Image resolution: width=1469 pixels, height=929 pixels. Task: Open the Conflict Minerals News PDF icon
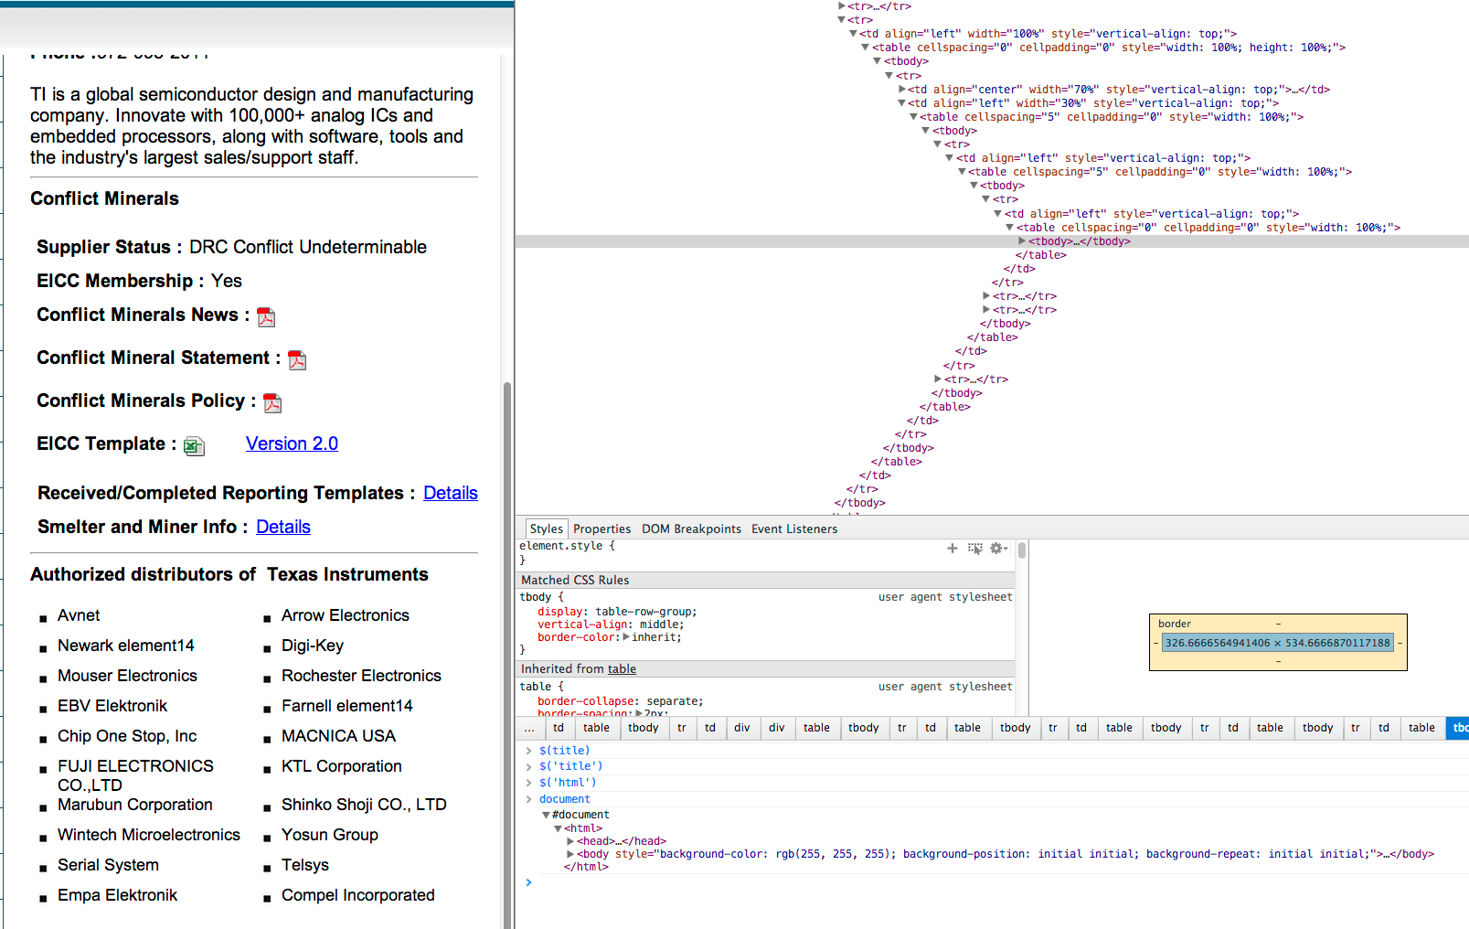coord(266,317)
